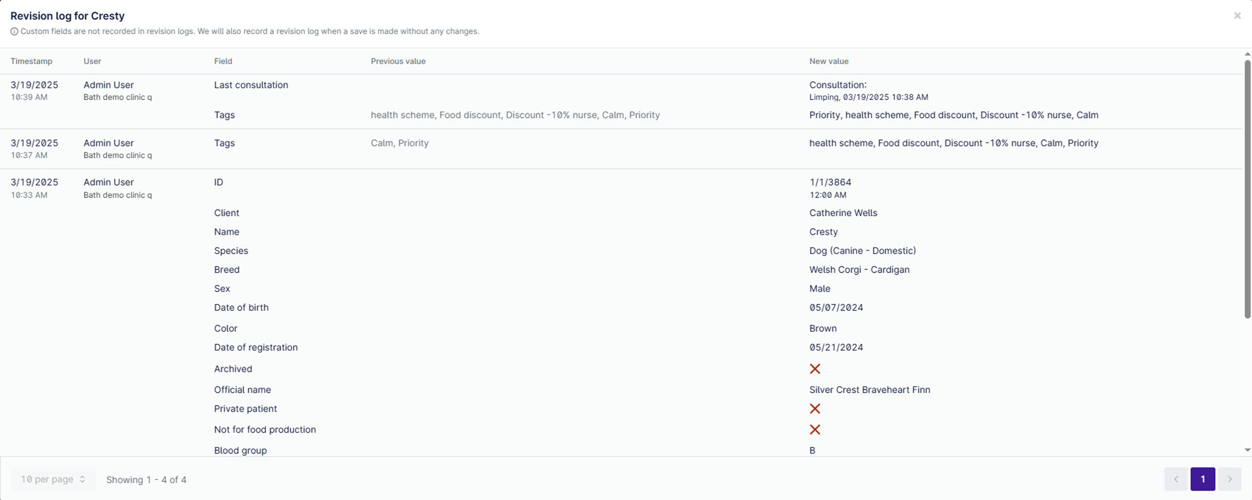The width and height of the screenshot is (1252, 500).
Task: Click page number 1 button
Action: [1203, 479]
